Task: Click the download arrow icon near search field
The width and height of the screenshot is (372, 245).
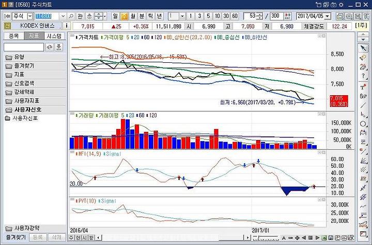Action: click(58, 47)
